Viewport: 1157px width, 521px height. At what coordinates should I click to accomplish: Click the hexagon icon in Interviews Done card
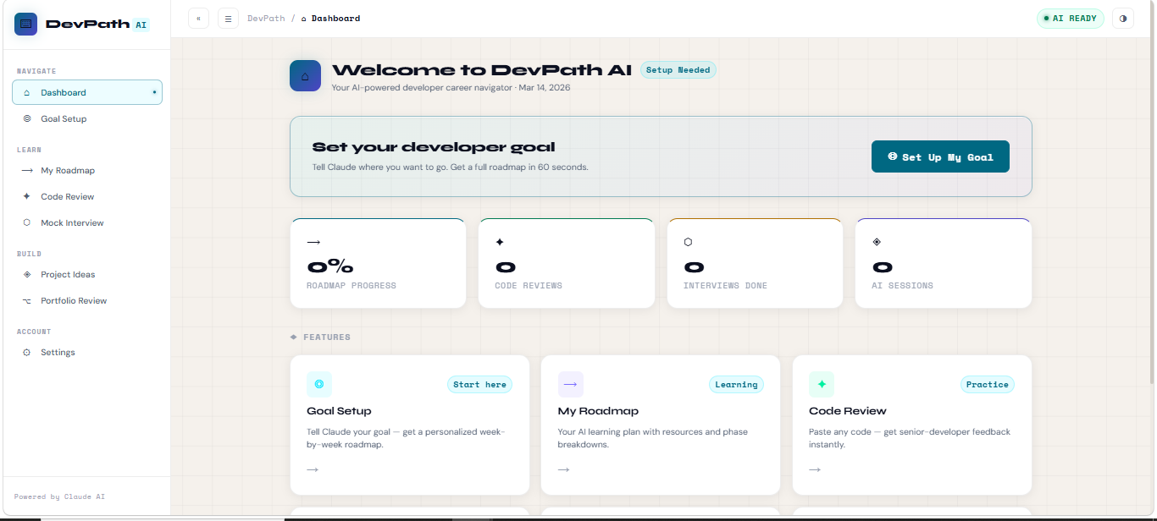point(688,242)
